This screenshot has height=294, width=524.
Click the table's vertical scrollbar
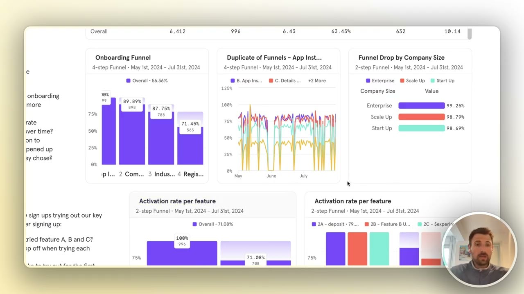pos(470,34)
